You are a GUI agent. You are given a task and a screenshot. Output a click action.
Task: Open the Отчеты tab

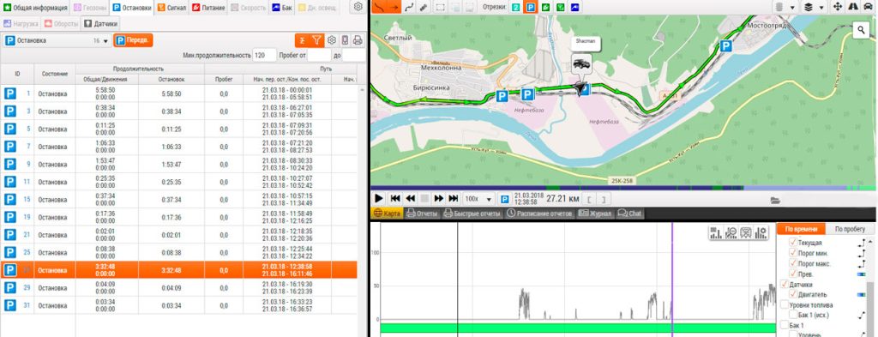click(421, 214)
